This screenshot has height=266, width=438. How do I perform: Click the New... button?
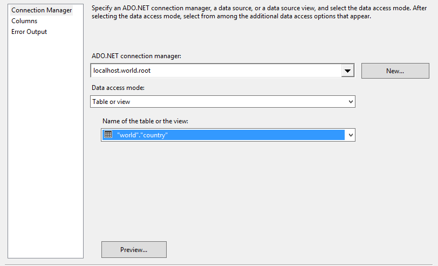(x=395, y=71)
